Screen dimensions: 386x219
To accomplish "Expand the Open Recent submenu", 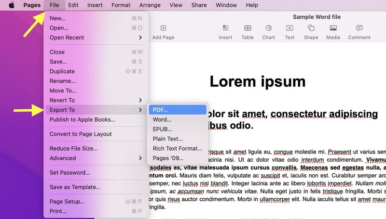I will (x=96, y=38).
